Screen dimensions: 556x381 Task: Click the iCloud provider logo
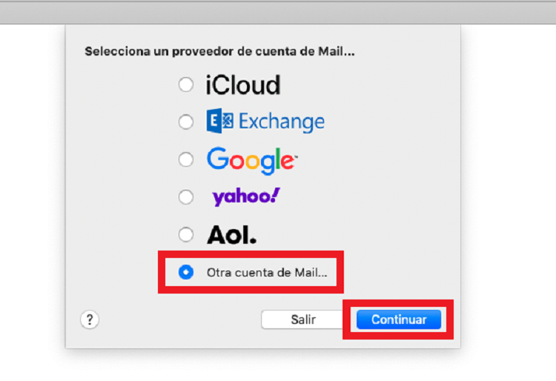click(243, 85)
